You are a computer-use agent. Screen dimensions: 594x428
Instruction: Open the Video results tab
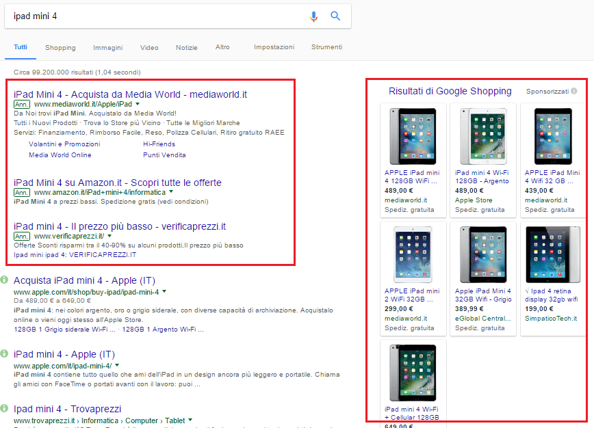pos(149,48)
